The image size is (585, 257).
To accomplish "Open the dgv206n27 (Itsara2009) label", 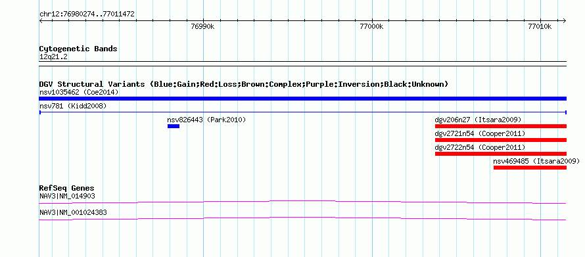I will click(478, 120).
